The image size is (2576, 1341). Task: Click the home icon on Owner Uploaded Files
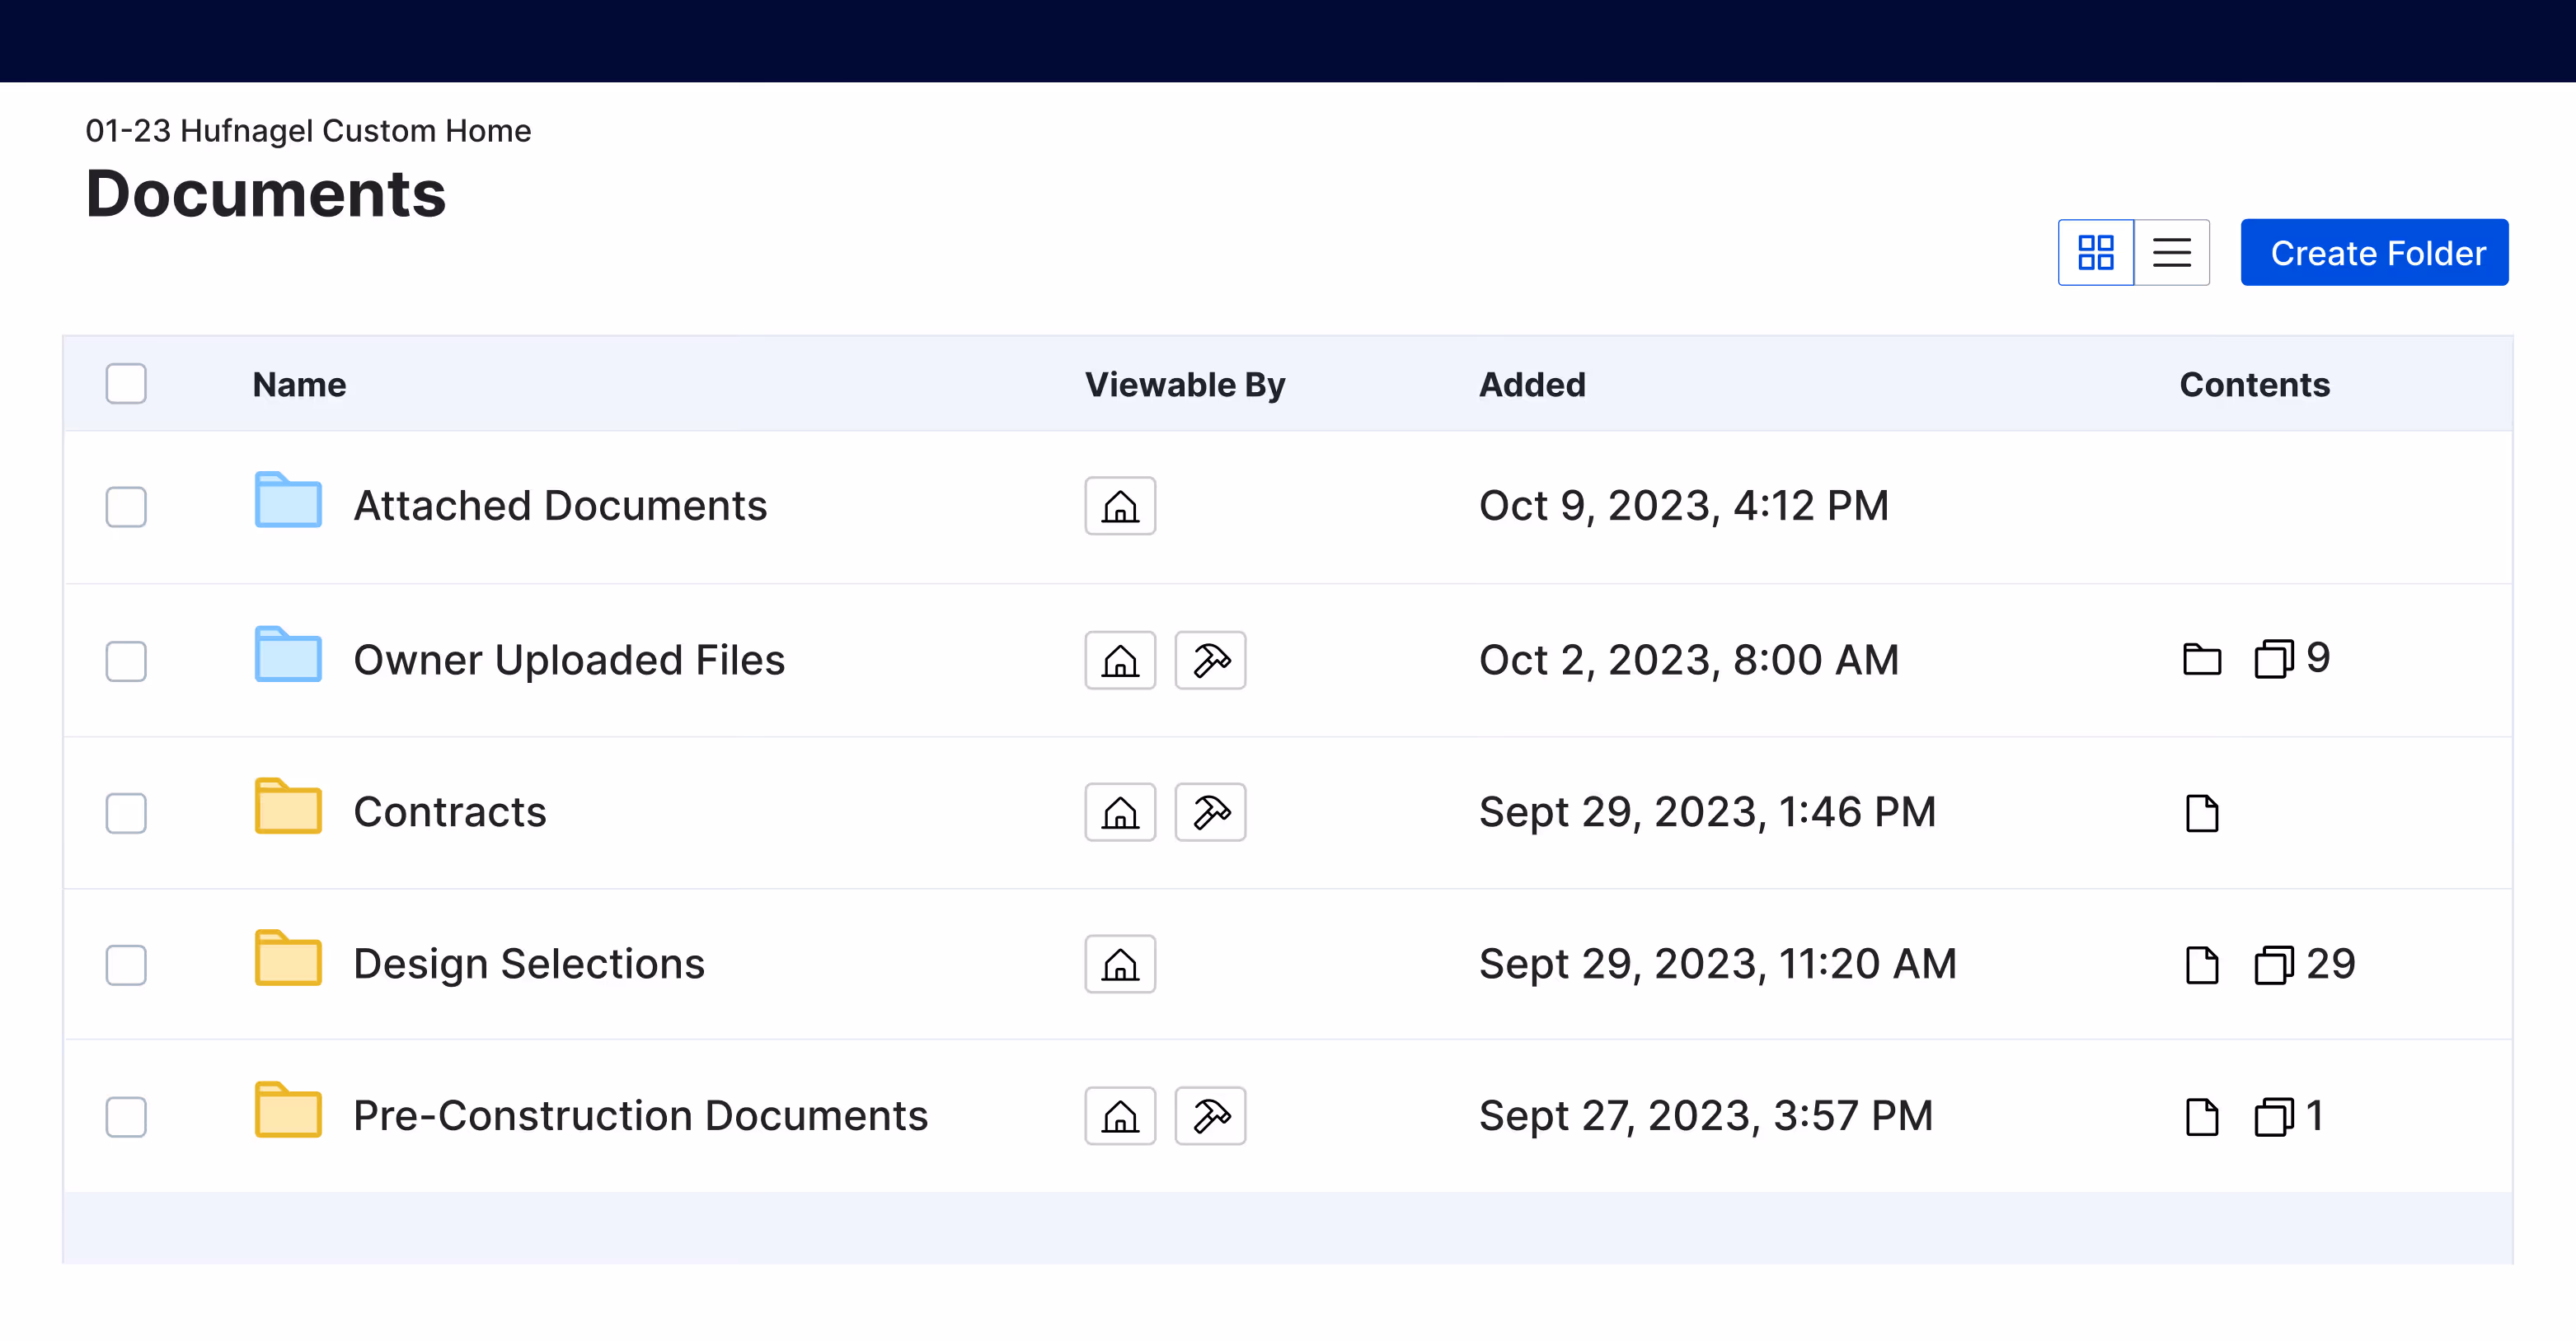pyautogui.click(x=1119, y=661)
